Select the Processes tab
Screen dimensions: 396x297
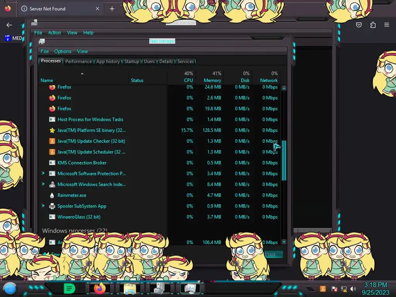[51, 61]
